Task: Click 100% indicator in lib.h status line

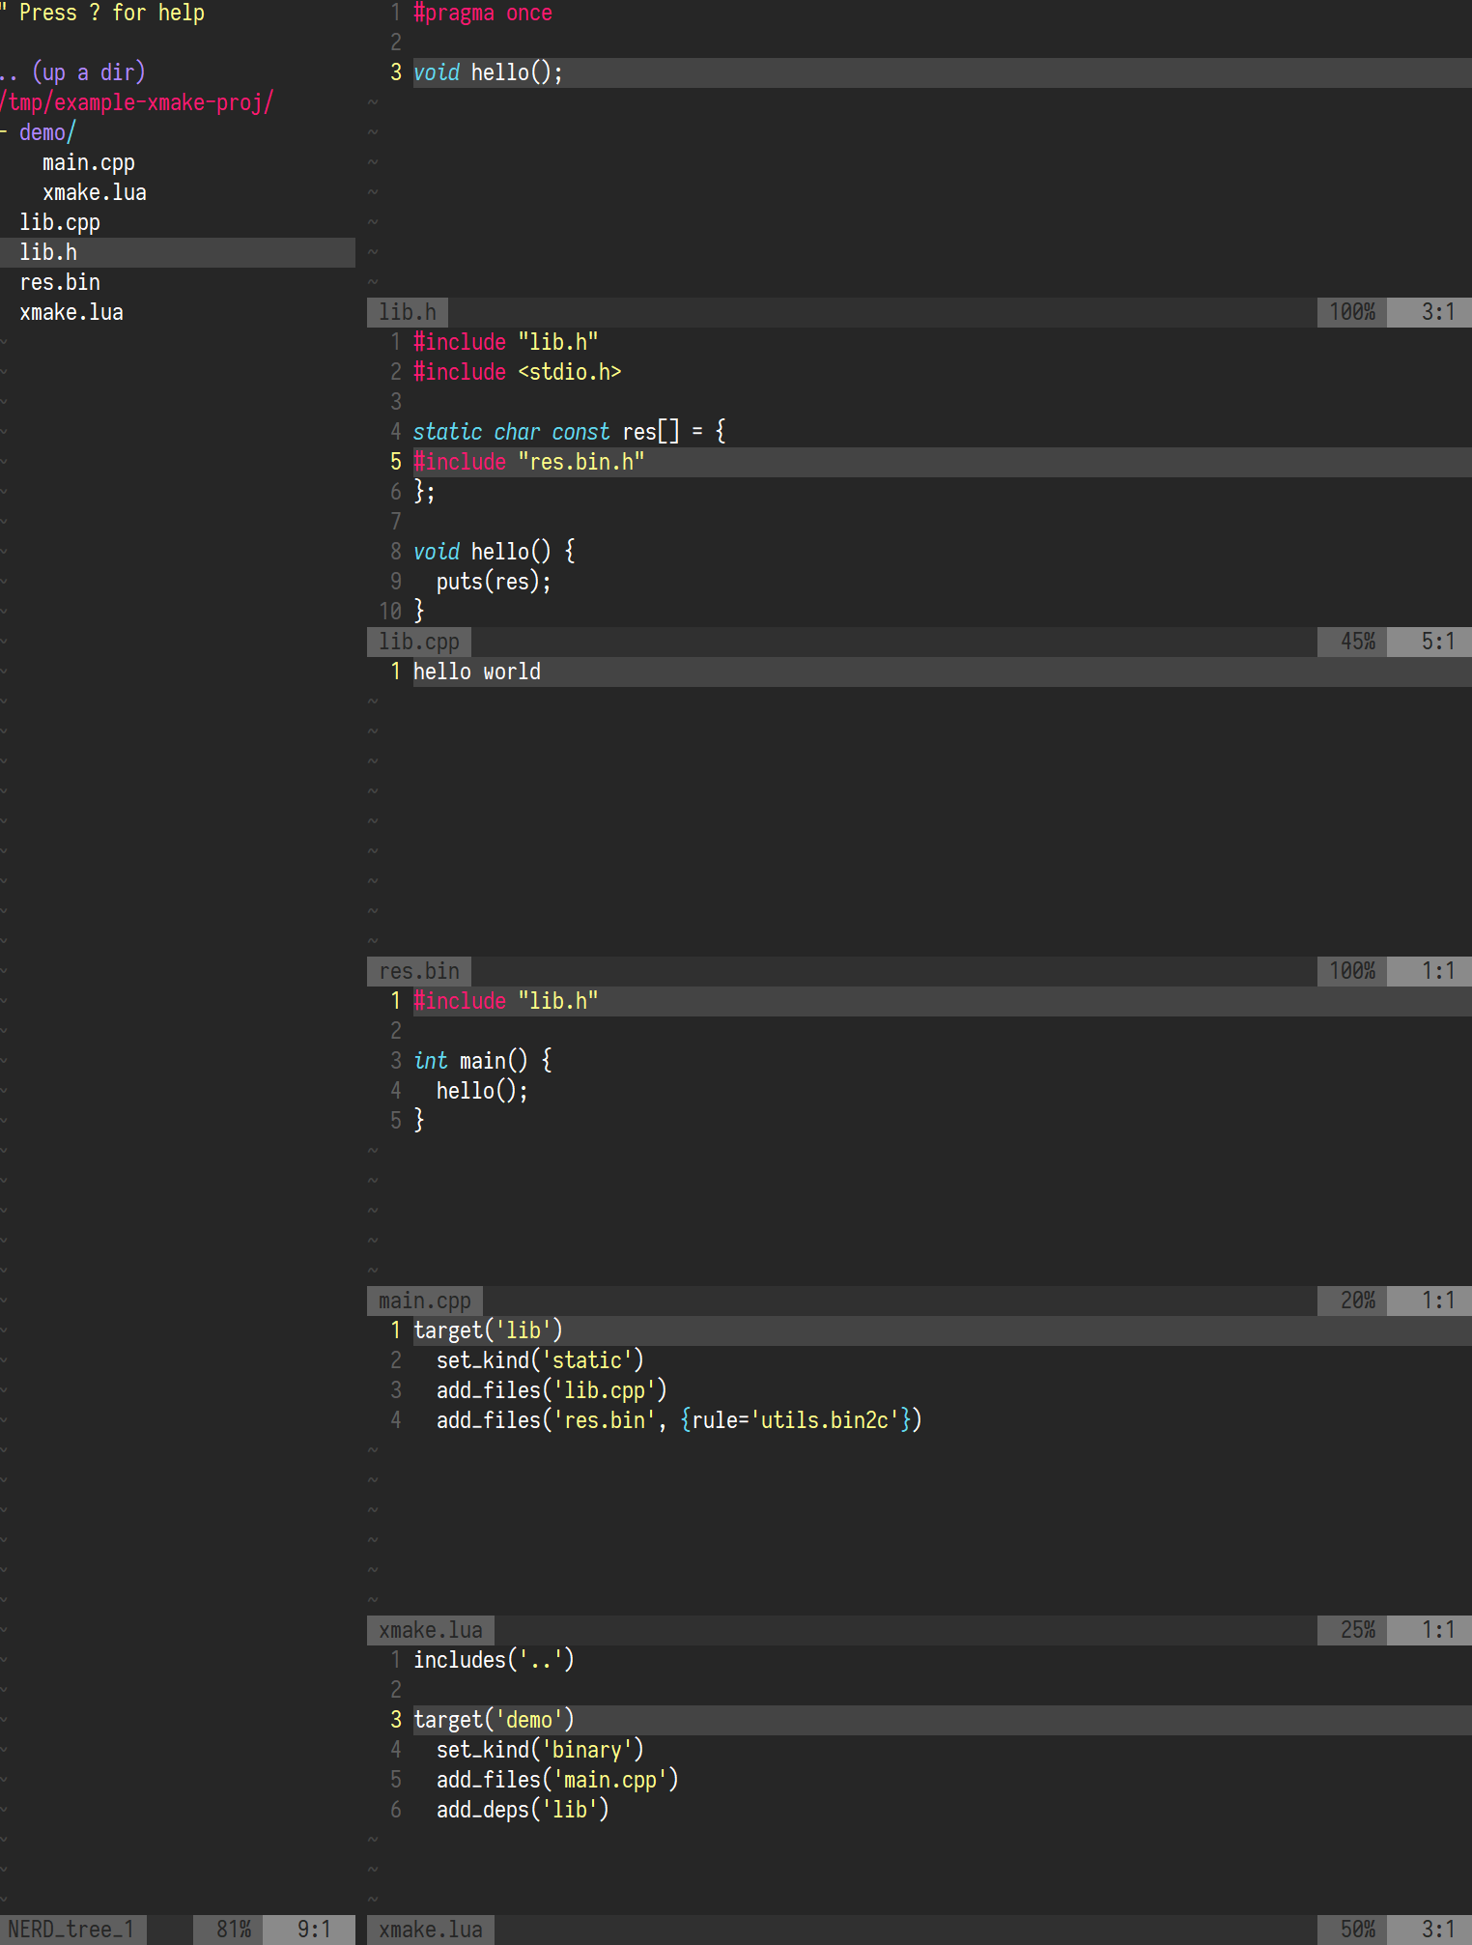Action: (x=1352, y=312)
